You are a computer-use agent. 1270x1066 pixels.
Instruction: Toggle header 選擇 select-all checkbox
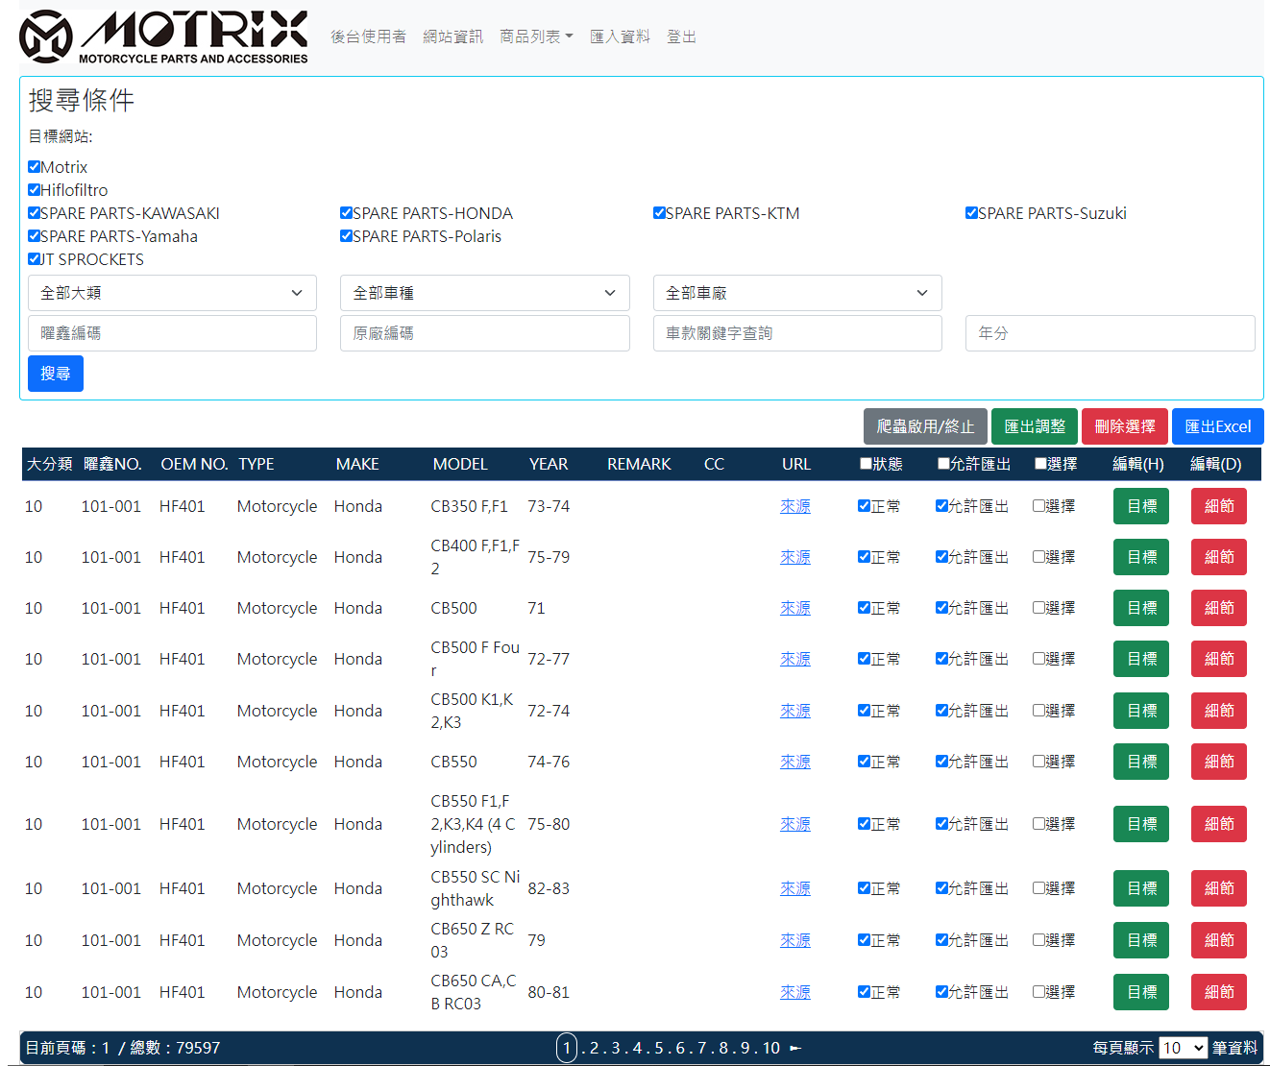[x=1040, y=463]
